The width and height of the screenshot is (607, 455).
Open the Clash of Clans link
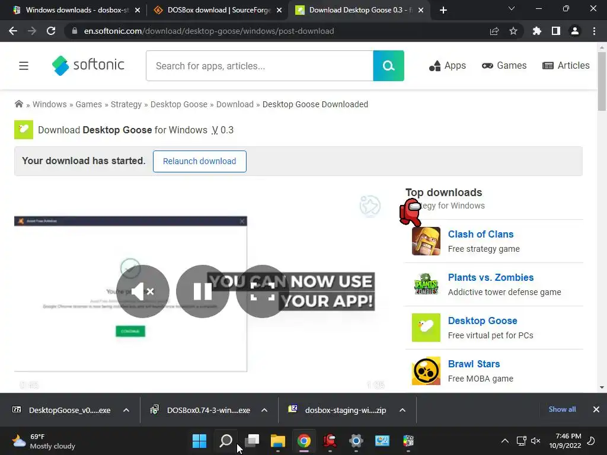(x=480, y=234)
